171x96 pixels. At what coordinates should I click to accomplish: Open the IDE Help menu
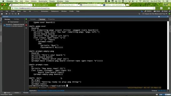[x=78, y=11]
